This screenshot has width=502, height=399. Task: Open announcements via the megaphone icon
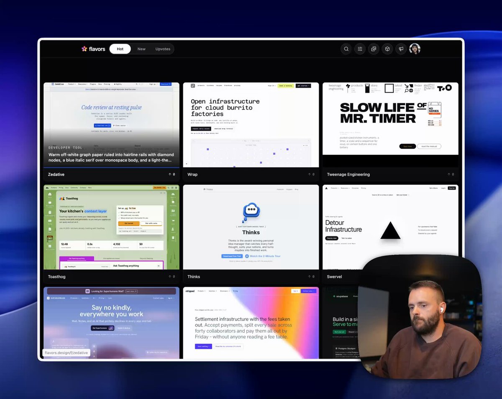point(401,49)
